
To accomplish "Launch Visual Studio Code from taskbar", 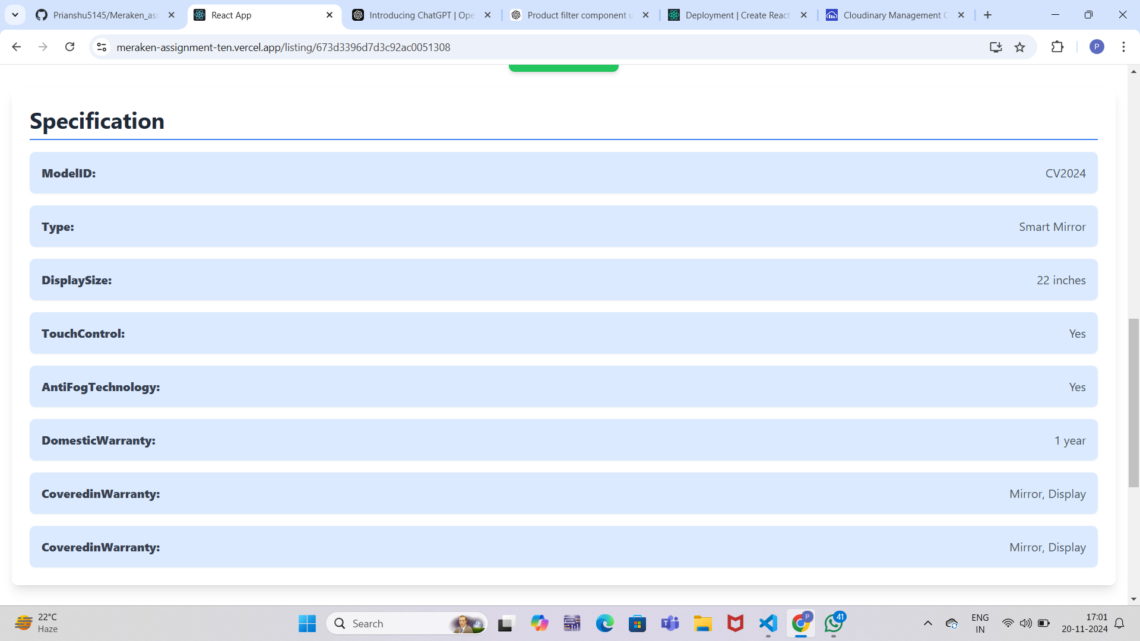I will coord(768,623).
